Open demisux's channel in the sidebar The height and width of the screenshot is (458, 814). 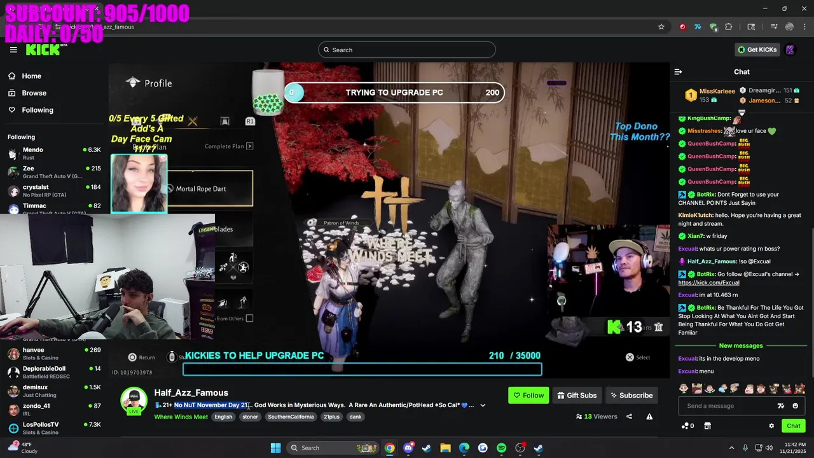coord(54,391)
